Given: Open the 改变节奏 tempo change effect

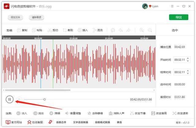Looking at the screenshot, I should [x=138, y=113].
